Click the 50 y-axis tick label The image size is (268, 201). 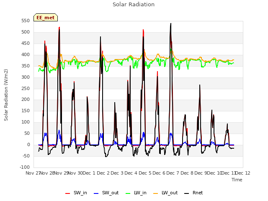[27, 133]
